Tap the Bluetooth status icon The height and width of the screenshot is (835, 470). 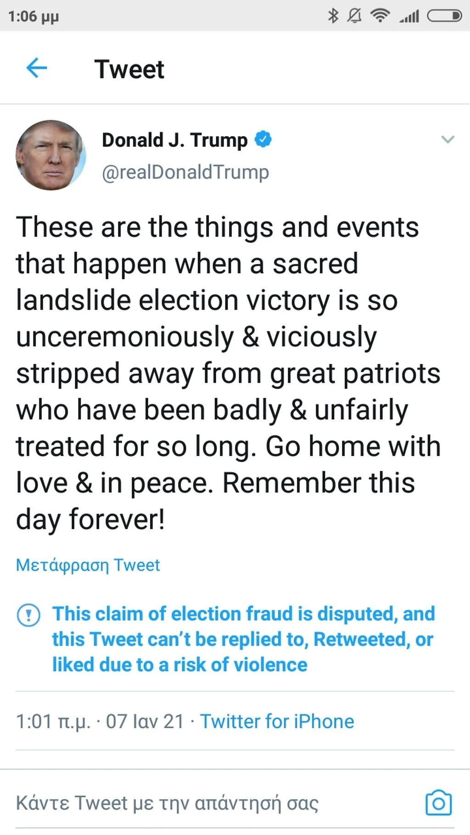point(333,16)
